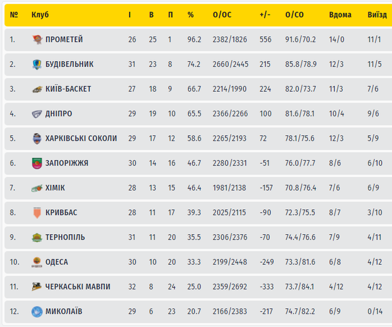
Task: Sort by the % column header
Action: point(191,14)
